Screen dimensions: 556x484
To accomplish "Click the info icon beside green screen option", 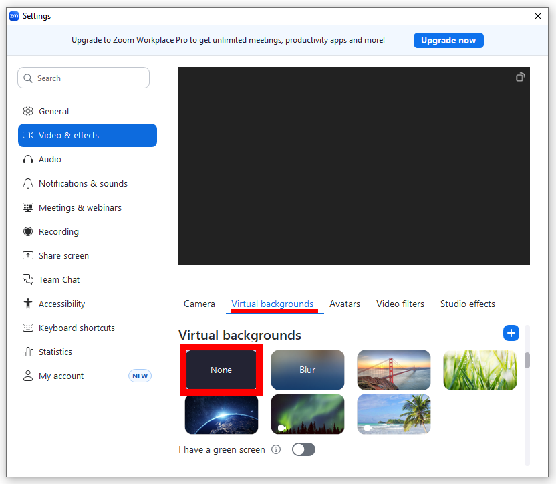I will (276, 449).
